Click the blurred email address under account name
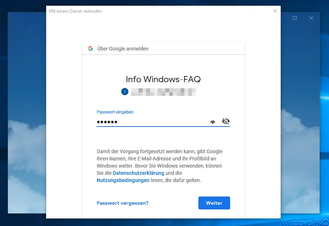This screenshot has height=226, width=329. (x=163, y=92)
